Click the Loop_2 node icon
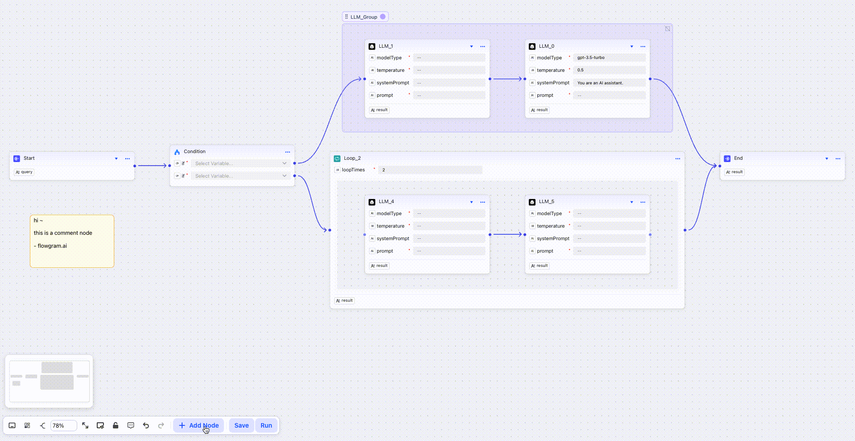 point(337,158)
